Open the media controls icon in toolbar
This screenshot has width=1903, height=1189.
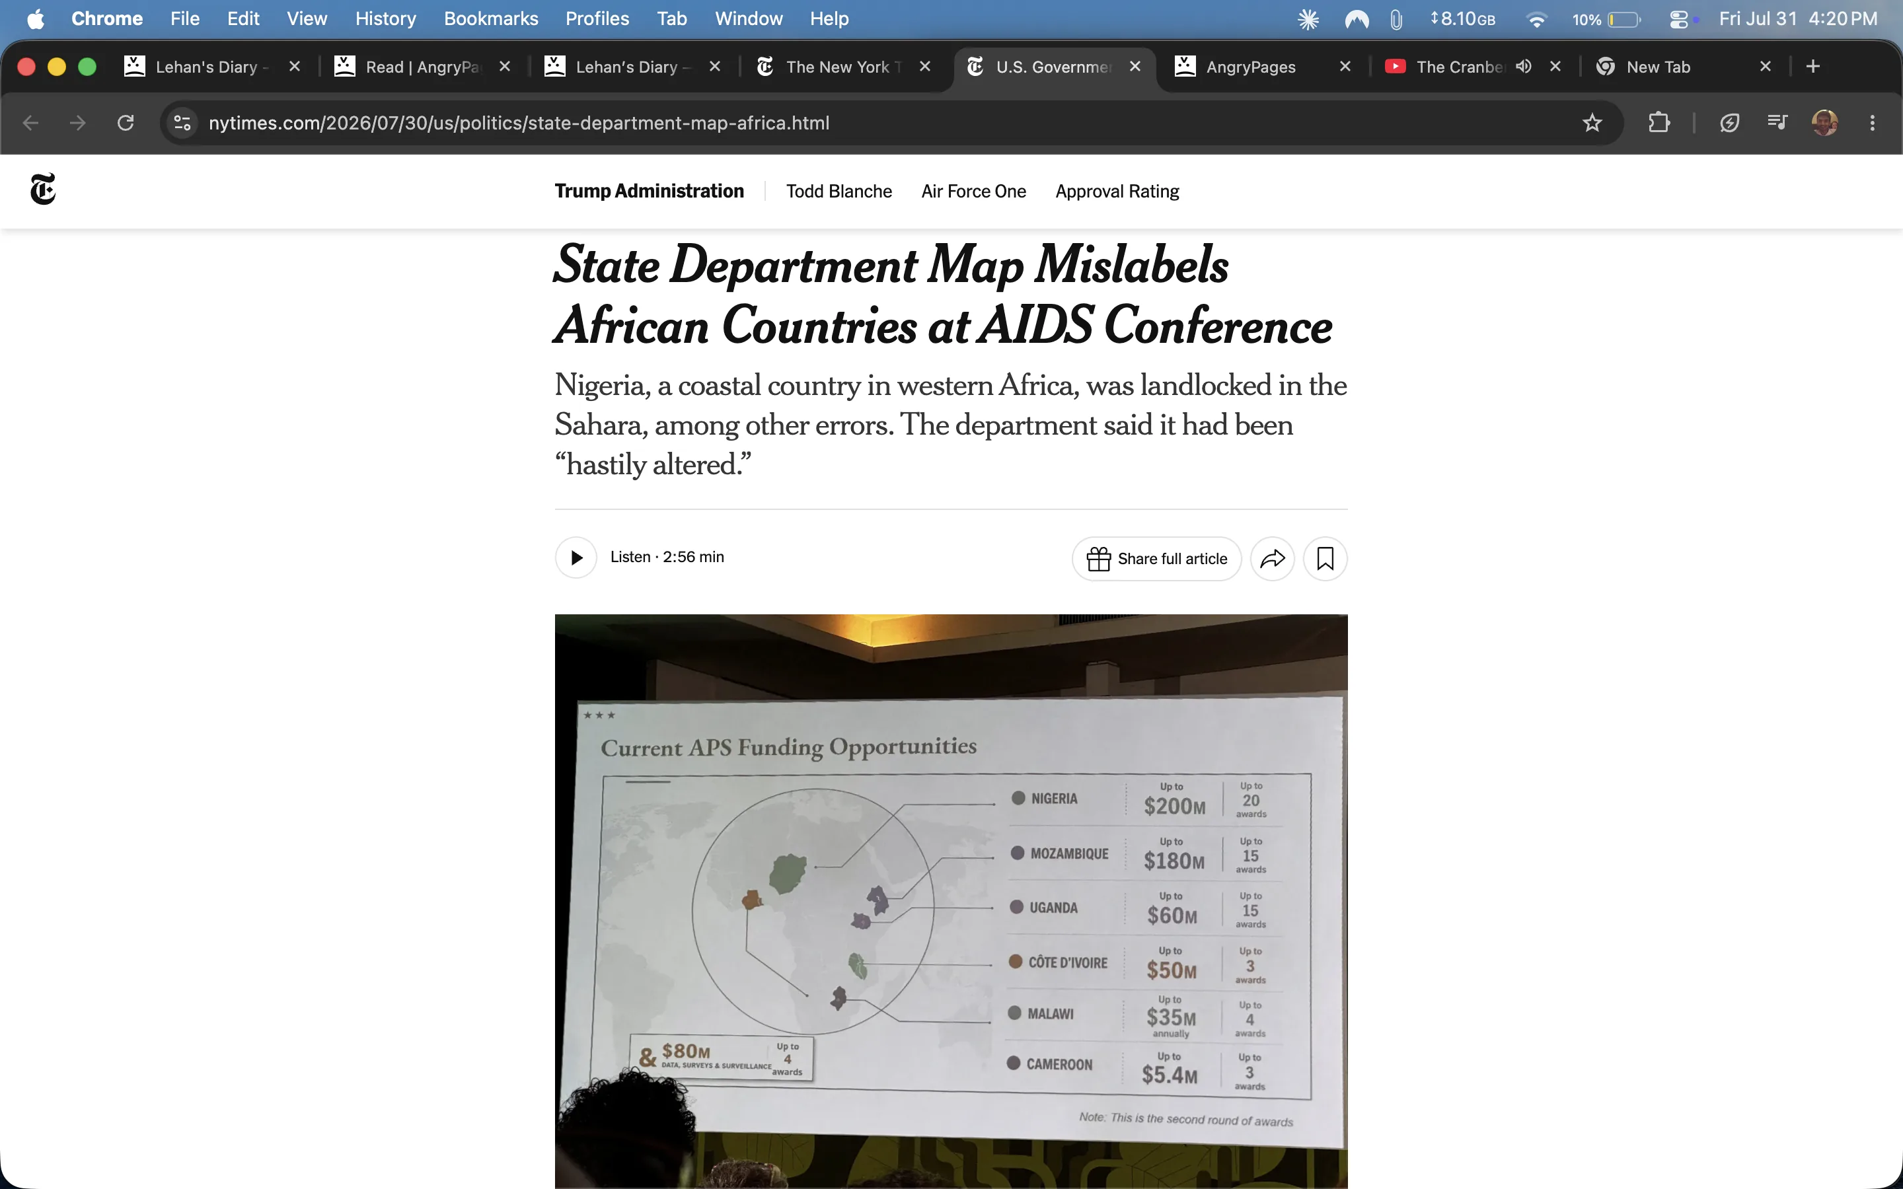click(1776, 123)
